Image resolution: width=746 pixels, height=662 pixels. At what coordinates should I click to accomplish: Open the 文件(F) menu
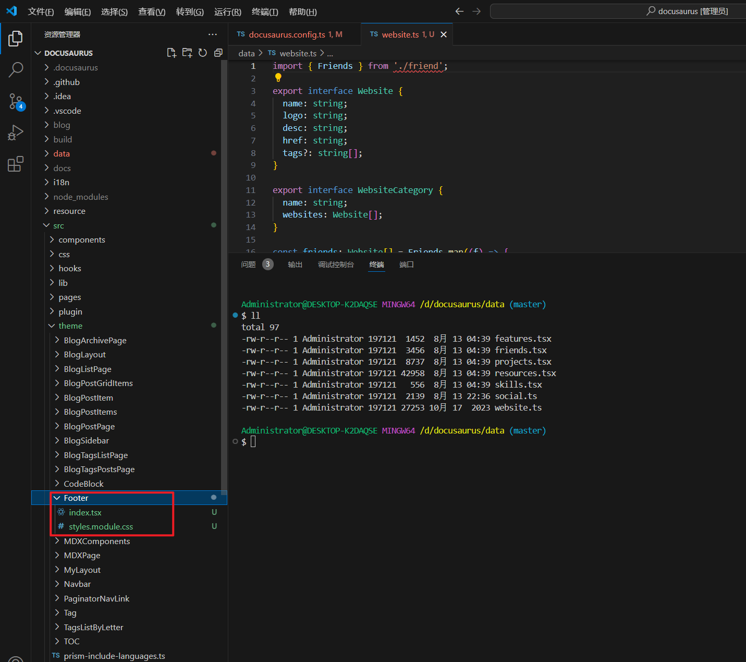41,11
